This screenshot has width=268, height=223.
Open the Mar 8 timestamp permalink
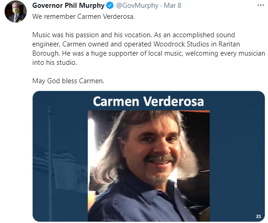click(x=173, y=6)
